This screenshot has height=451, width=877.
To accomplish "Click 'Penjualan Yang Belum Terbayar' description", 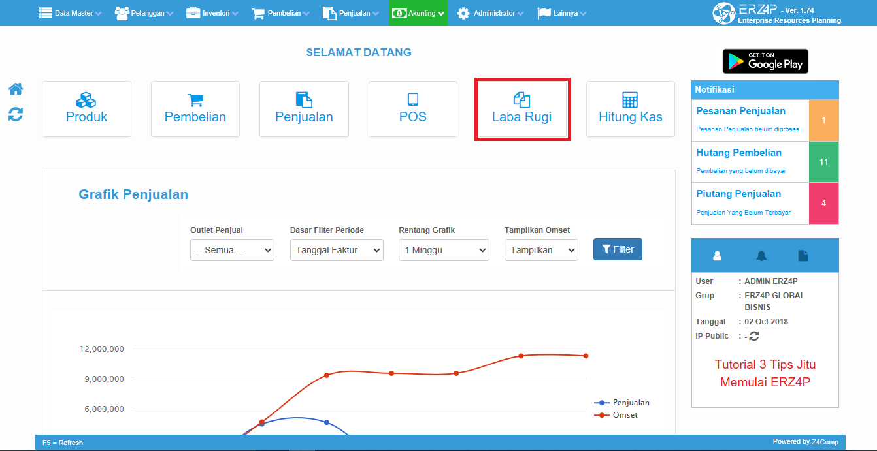I will pyautogui.click(x=744, y=213).
